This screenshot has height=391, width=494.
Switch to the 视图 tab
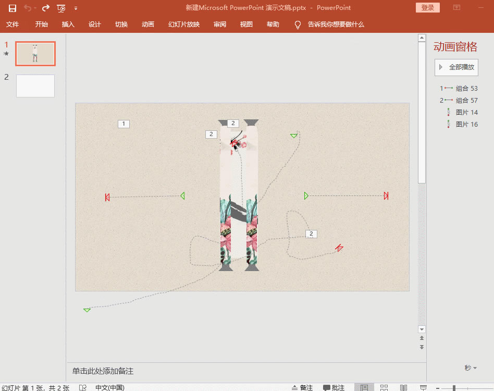point(246,25)
